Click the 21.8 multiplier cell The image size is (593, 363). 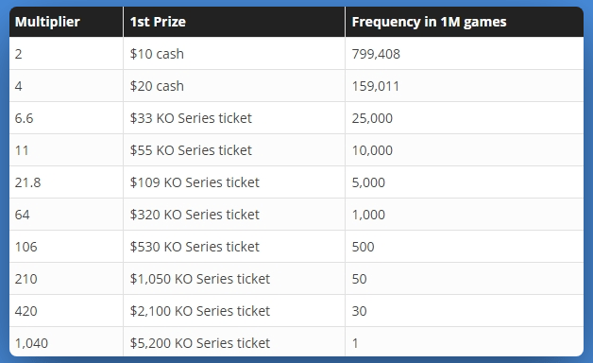66,182
